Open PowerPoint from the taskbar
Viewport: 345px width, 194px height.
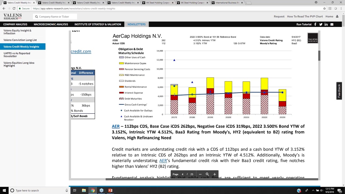(x=110, y=190)
